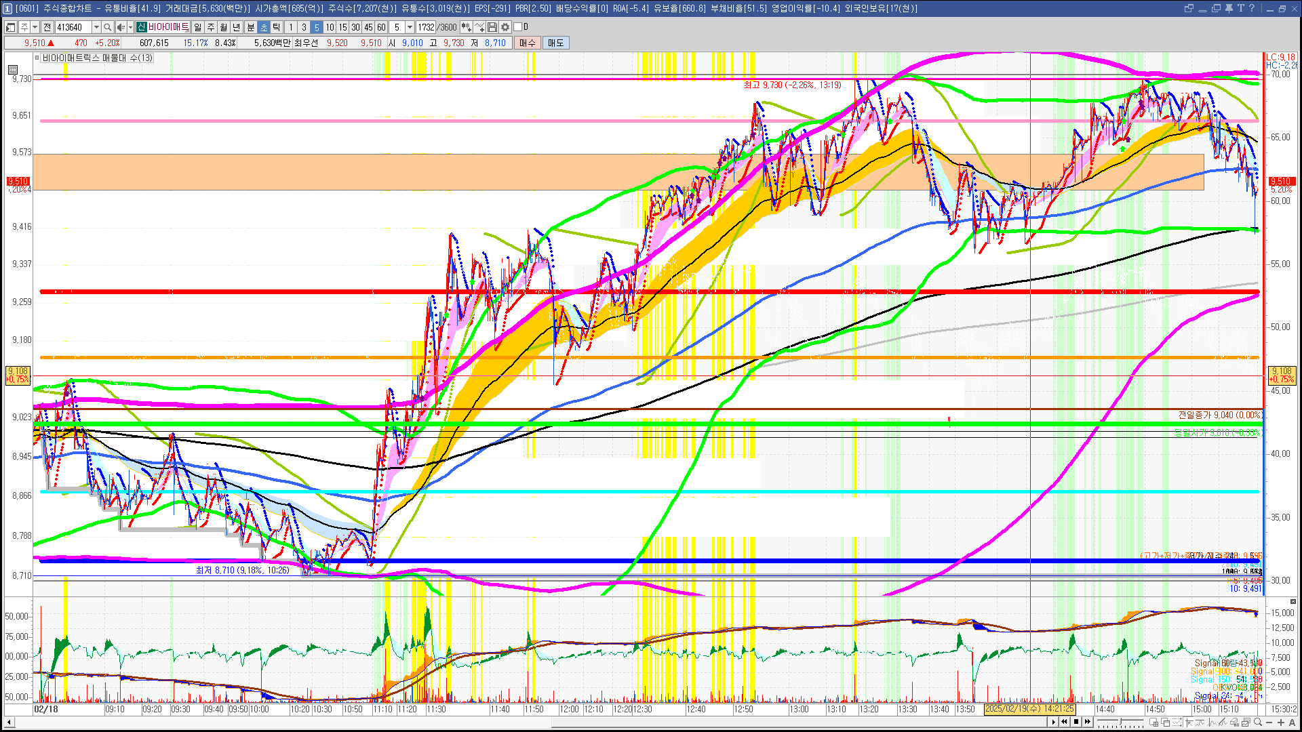Click the 매수 buy button
This screenshot has height=732, width=1302.
(x=528, y=43)
